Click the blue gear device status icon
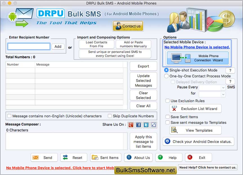243x175 pixels. [167, 141]
